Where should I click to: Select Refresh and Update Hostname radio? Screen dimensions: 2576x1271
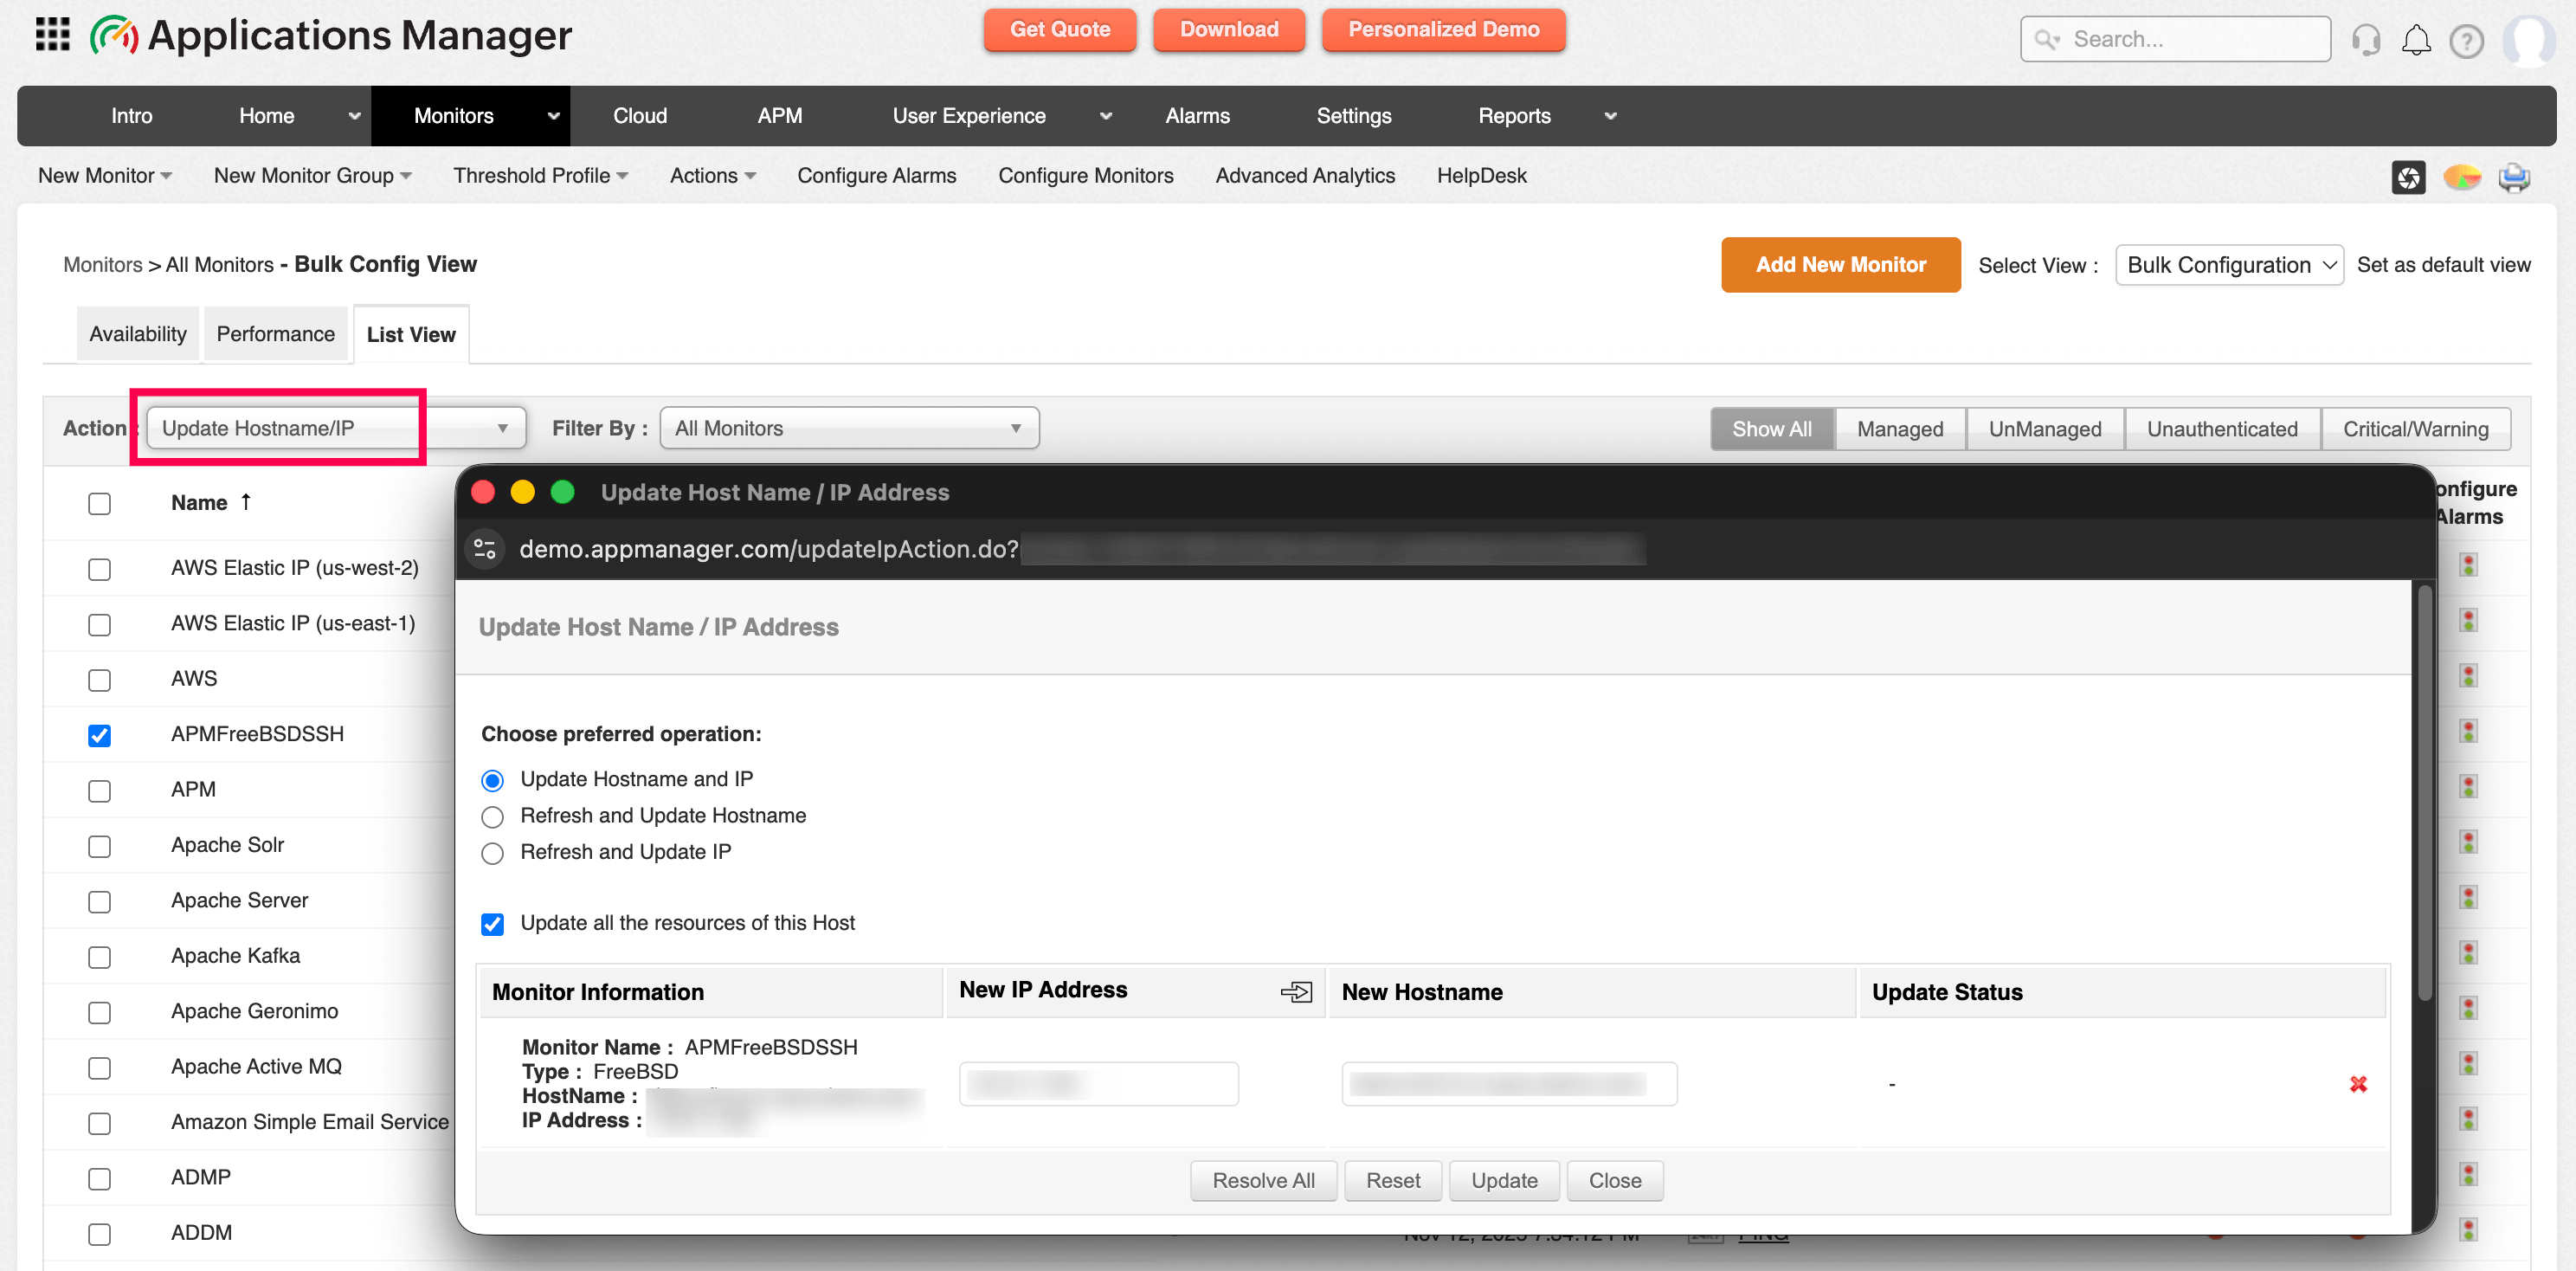(x=492, y=817)
